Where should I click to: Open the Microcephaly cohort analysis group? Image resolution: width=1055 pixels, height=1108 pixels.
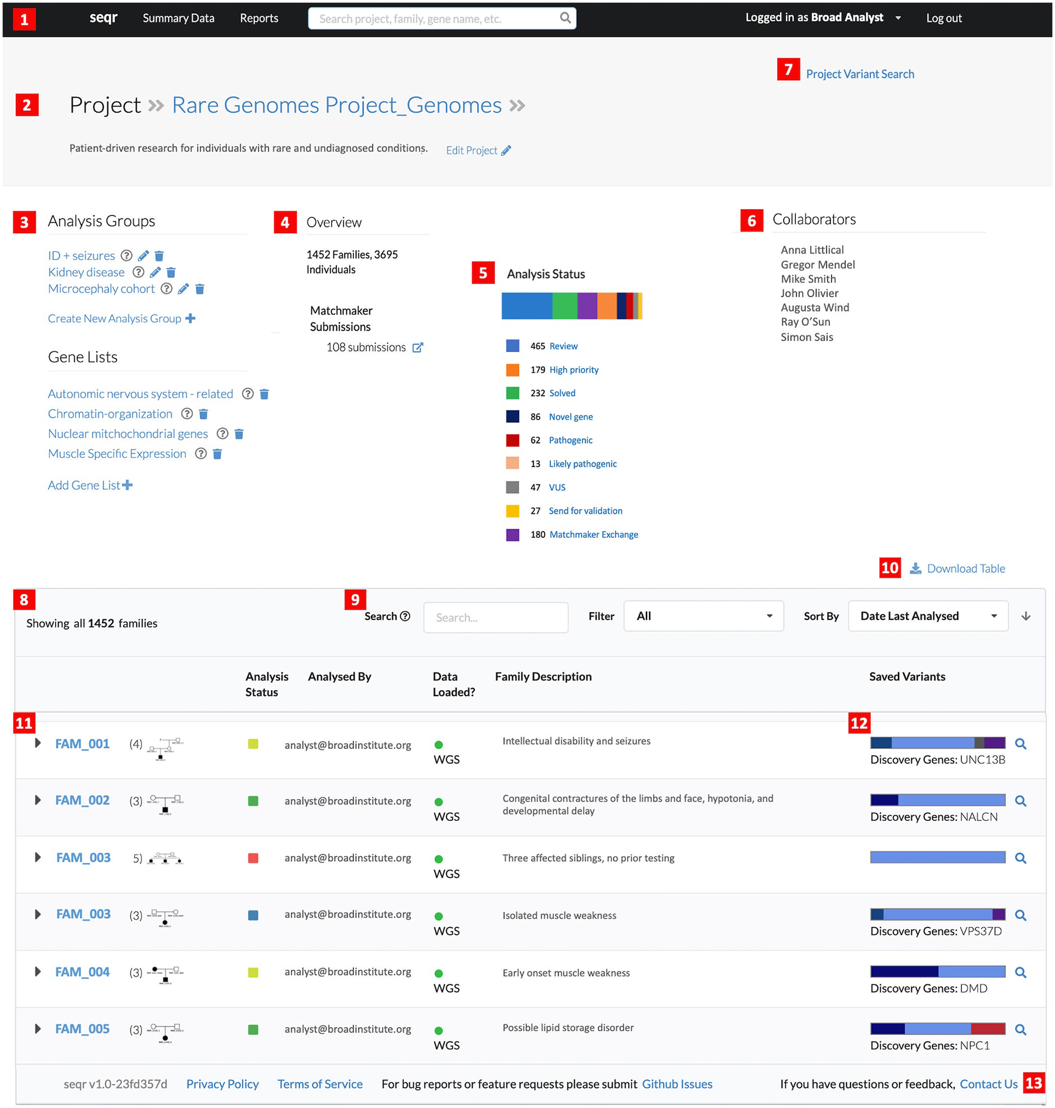101,288
